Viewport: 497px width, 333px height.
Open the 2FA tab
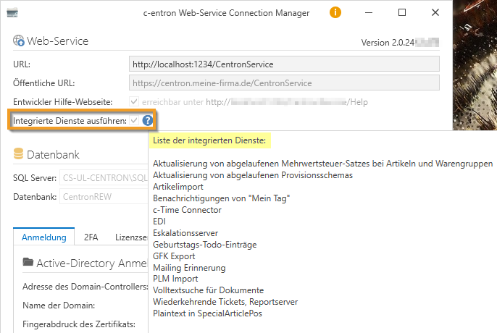(91, 237)
